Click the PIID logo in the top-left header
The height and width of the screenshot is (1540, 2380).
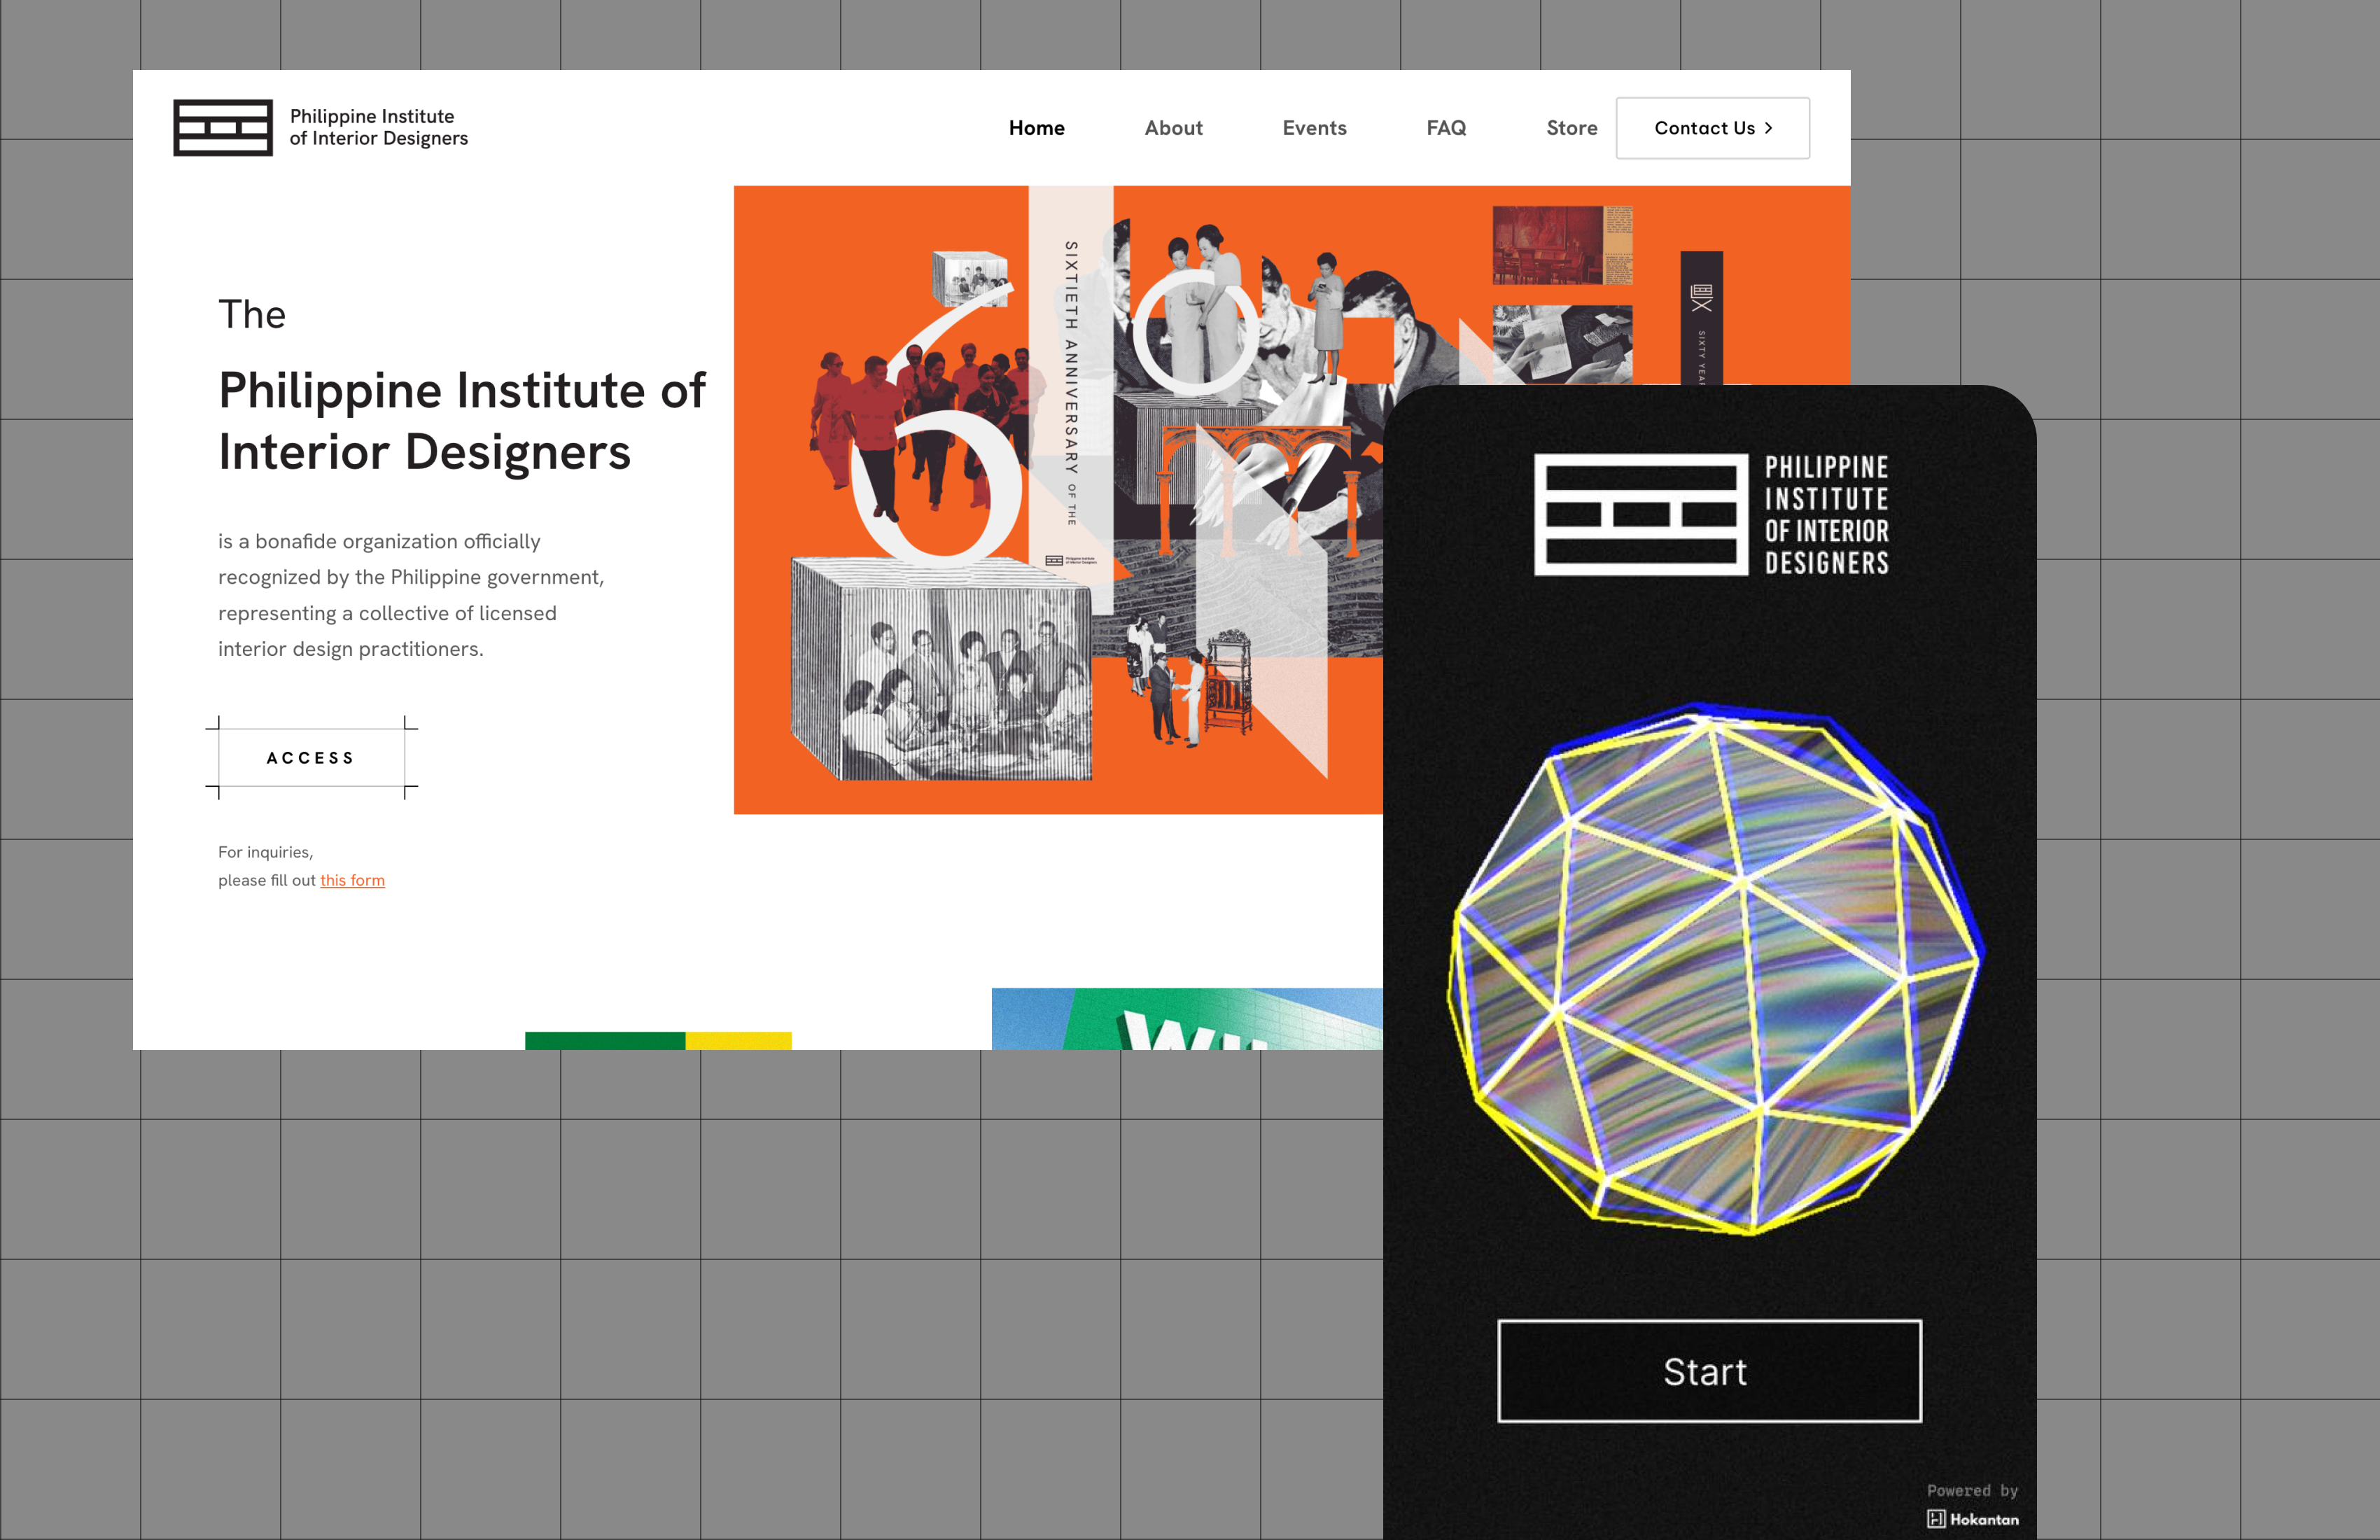pyautogui.click(x=225, y=127)
